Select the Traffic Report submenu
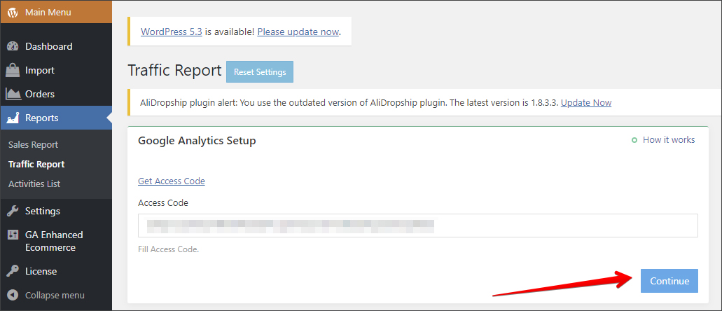This screenshot has height=311, width=722. (36, 165)
